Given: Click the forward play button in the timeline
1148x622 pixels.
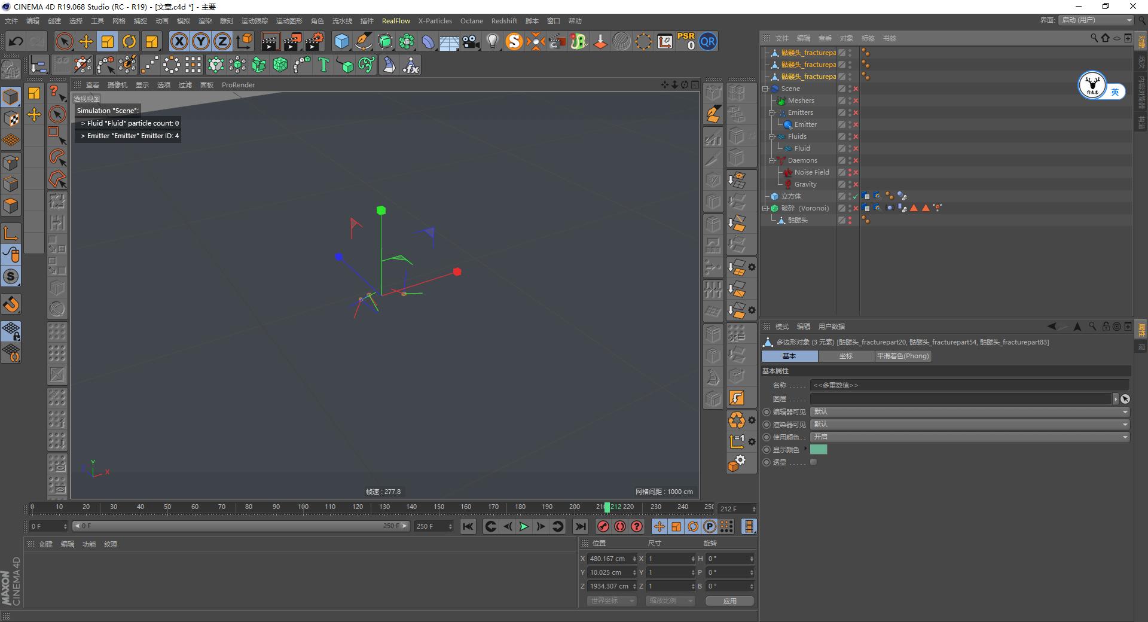Looking at the screenshot, I should click(524, 527).
